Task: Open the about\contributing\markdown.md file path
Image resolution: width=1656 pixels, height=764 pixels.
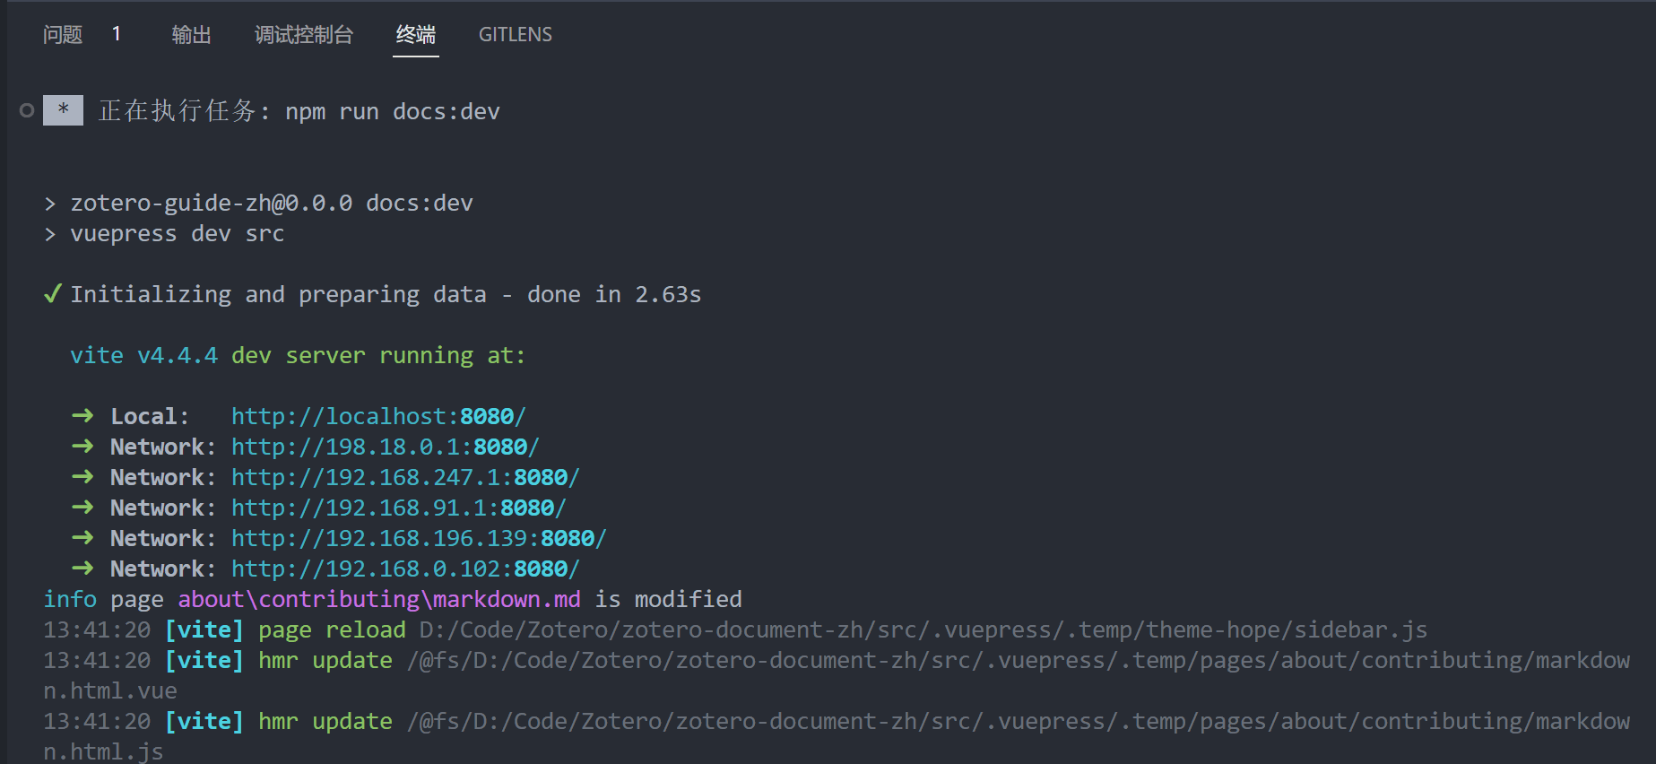Action: [379, 599]
